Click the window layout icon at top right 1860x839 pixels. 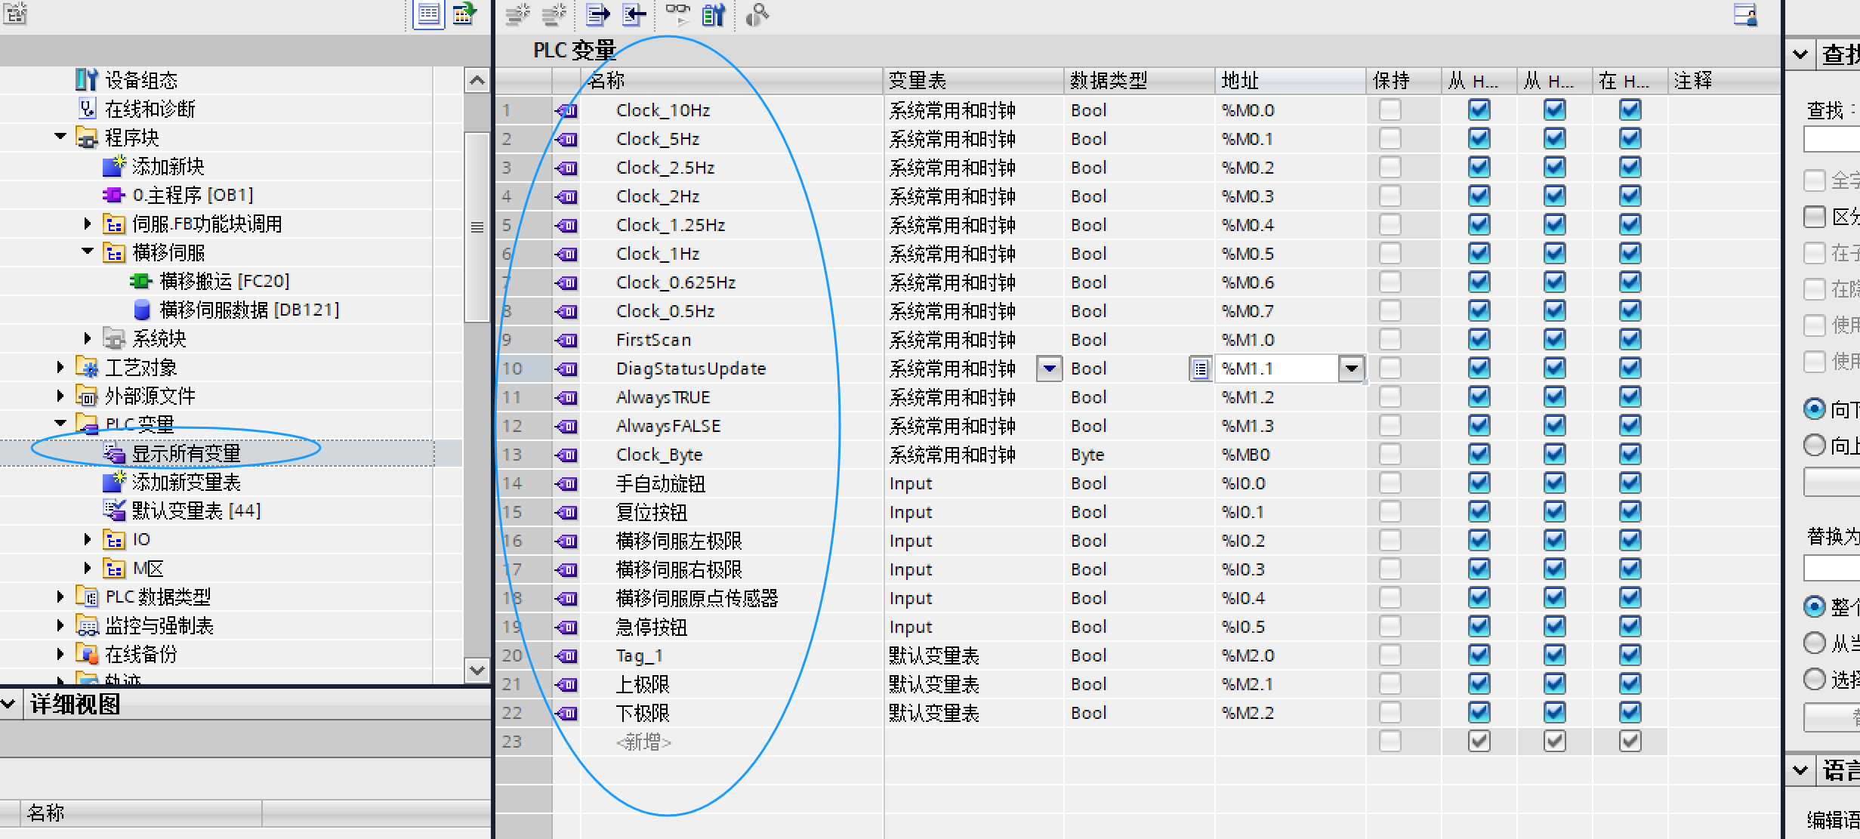point(1744,14)
